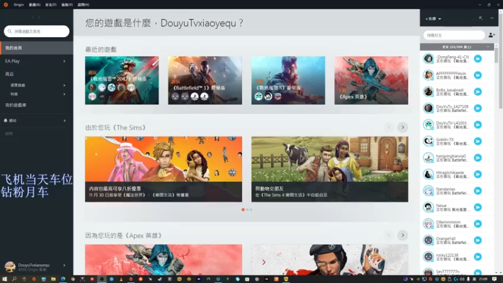The image size is (503, 283).
Task: Join AFFFFFFFFFFeiyin's game
Action: pos(478,75)
